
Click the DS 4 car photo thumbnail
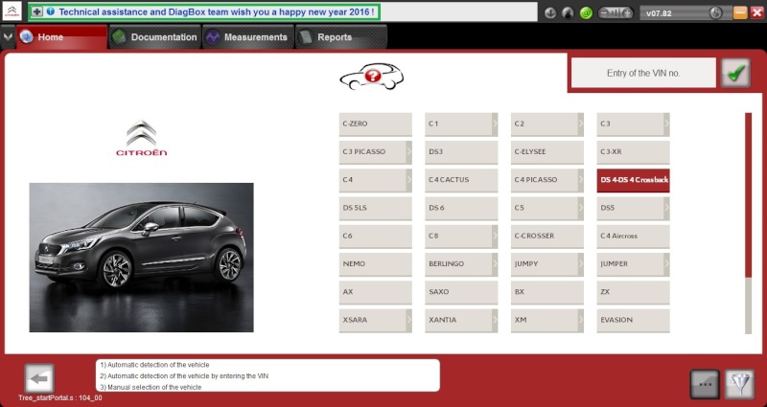141,258
